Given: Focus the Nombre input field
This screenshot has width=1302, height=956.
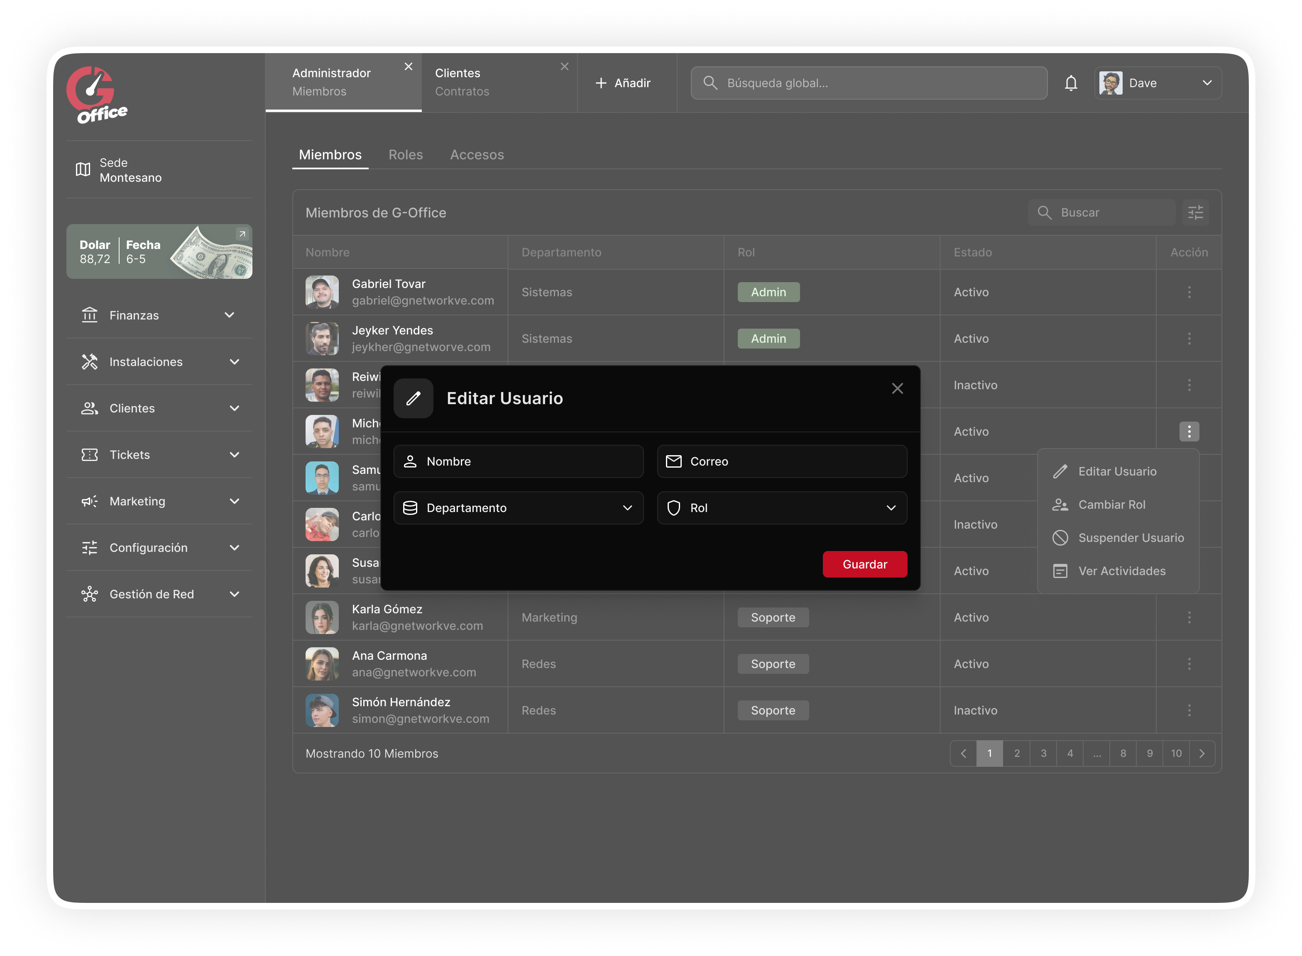Looking at the screenshot, I should point(518,461).
